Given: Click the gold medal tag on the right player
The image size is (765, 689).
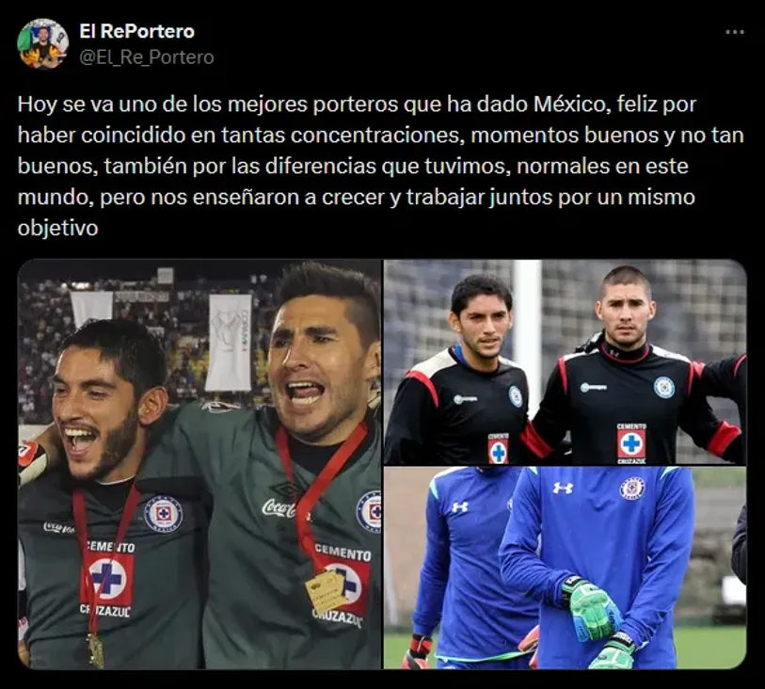Looking at the screenshot, I should click(x=326, y=592).
